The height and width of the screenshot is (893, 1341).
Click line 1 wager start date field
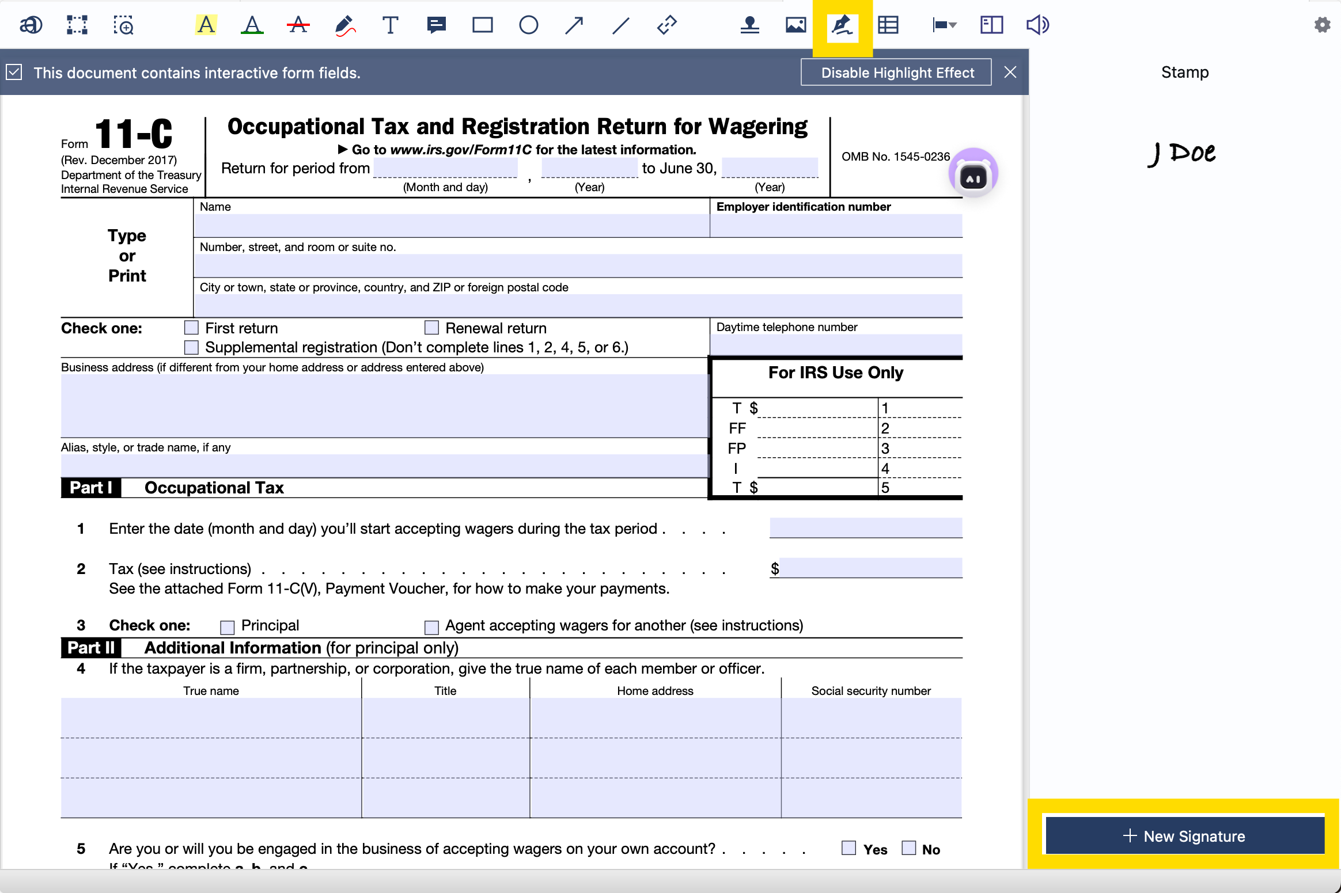pos(866,527)
